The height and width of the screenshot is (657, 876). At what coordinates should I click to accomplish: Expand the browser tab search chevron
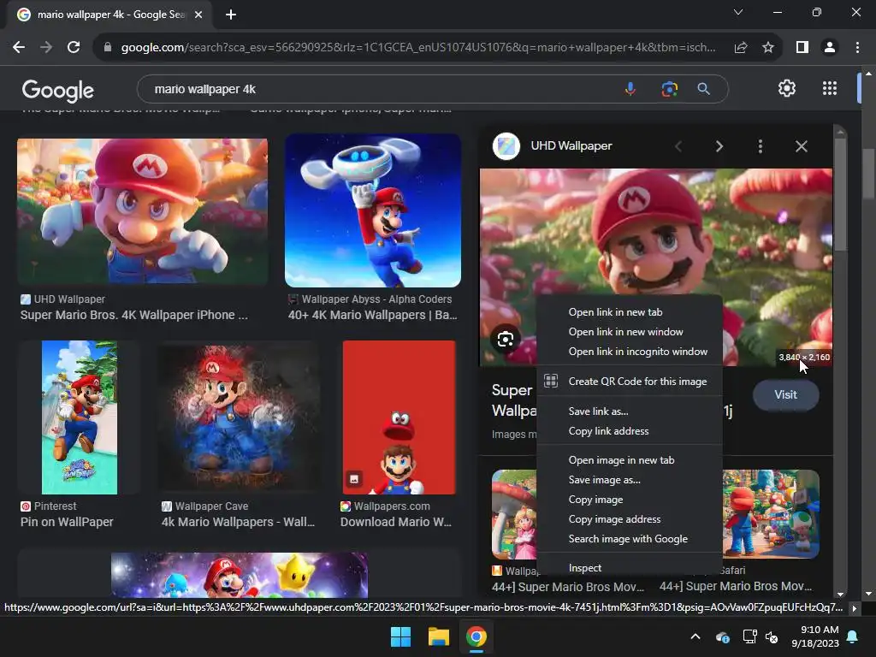pos(738,12)
